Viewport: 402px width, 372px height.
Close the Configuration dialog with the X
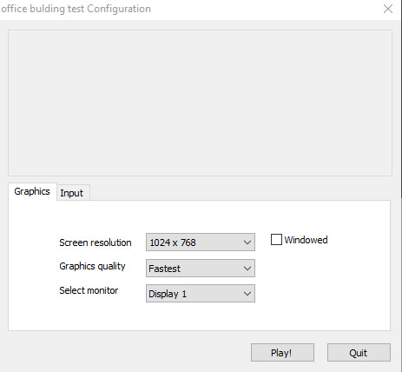388,9
